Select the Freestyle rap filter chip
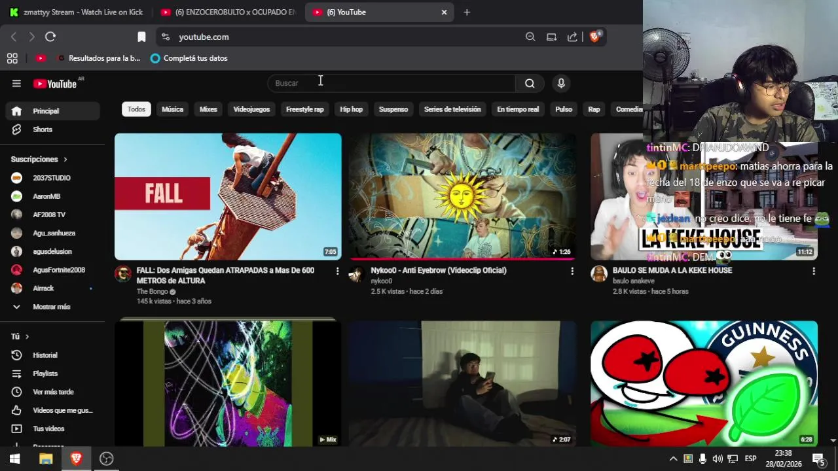Image resolution: width=838 pixels, height=471 pixels. (304, 109)
